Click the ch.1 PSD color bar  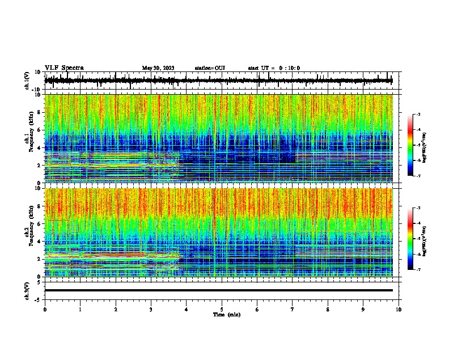pyautogui.click(x=410, y=145)
